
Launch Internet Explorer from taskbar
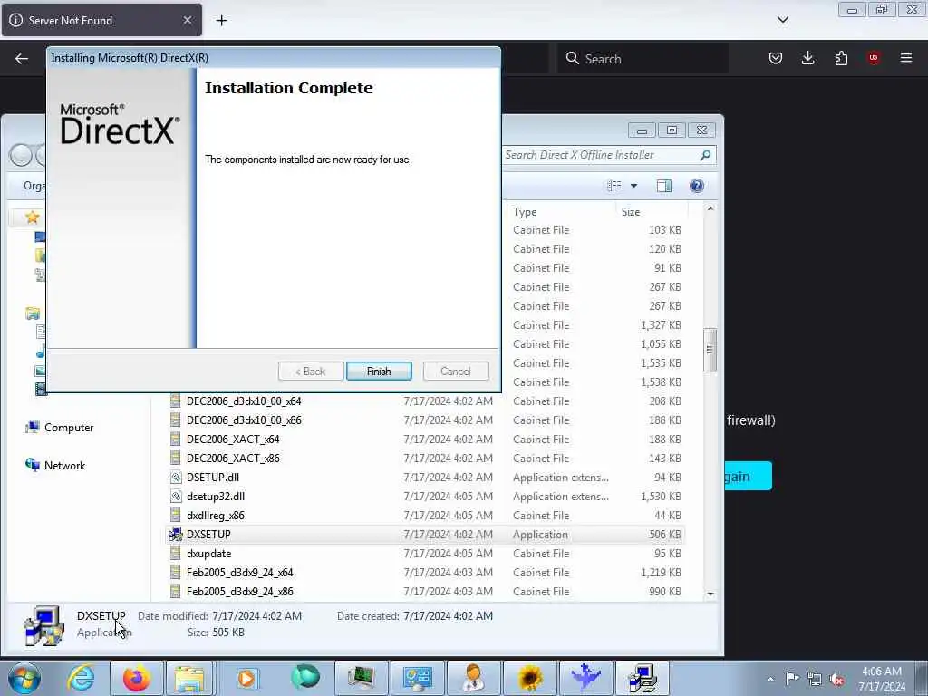[81, 678]
